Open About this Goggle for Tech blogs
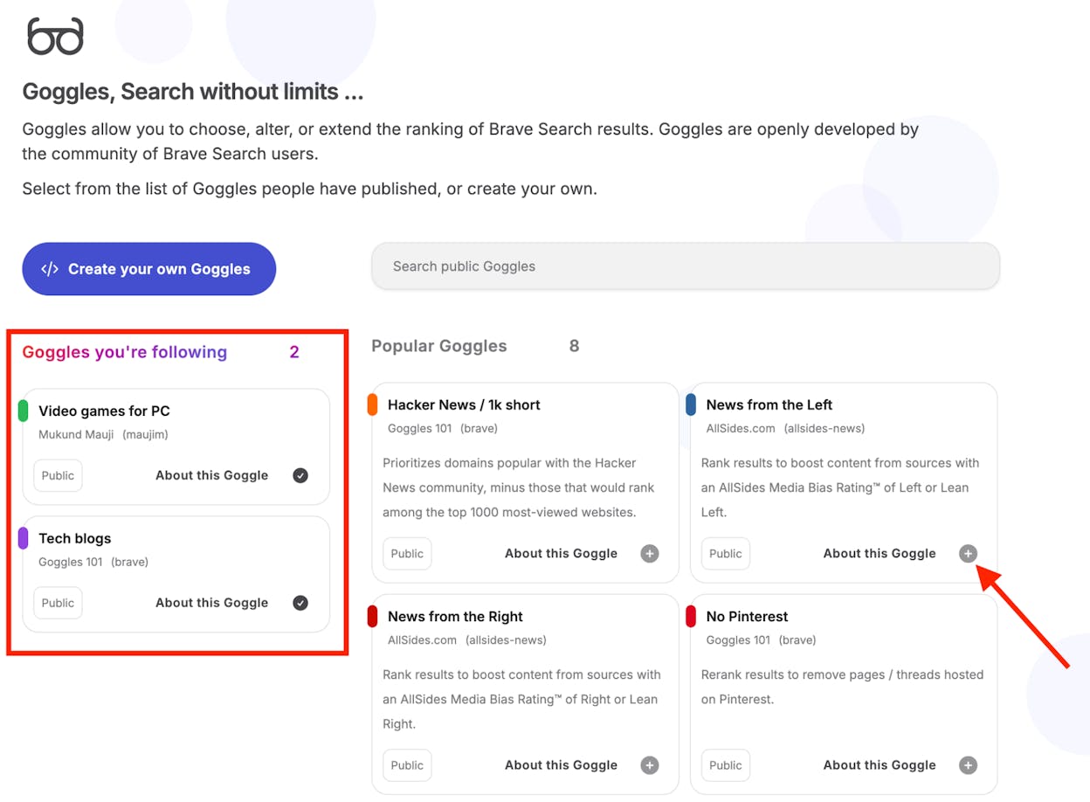Screen dimensions: 1090x802 point(211,603)
